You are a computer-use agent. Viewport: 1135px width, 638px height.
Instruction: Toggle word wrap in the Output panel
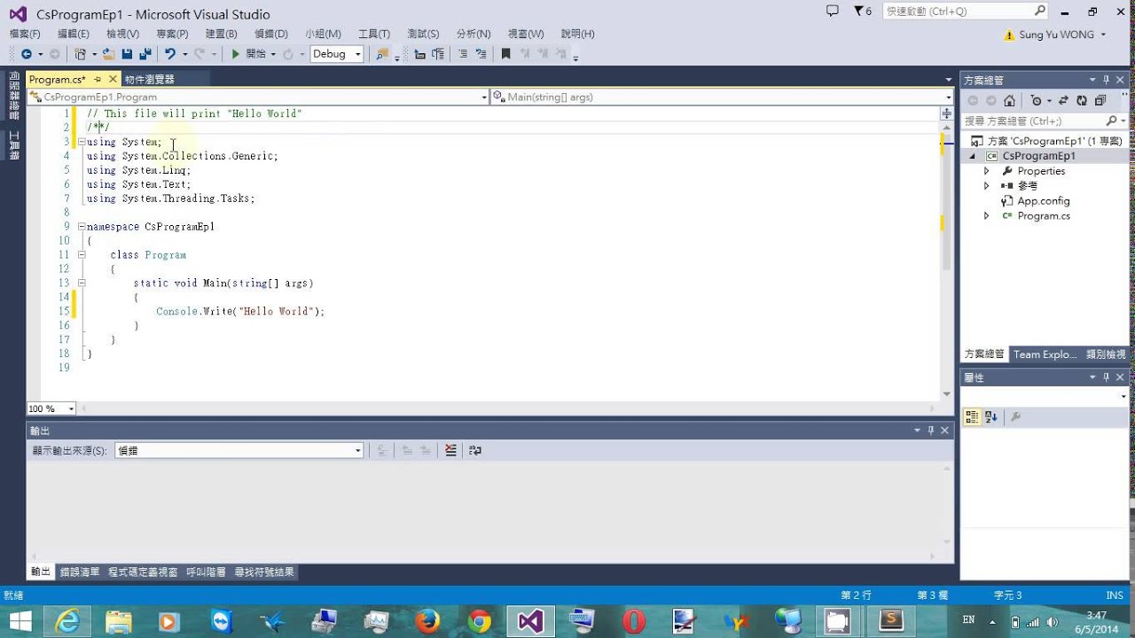coord(475,450)
